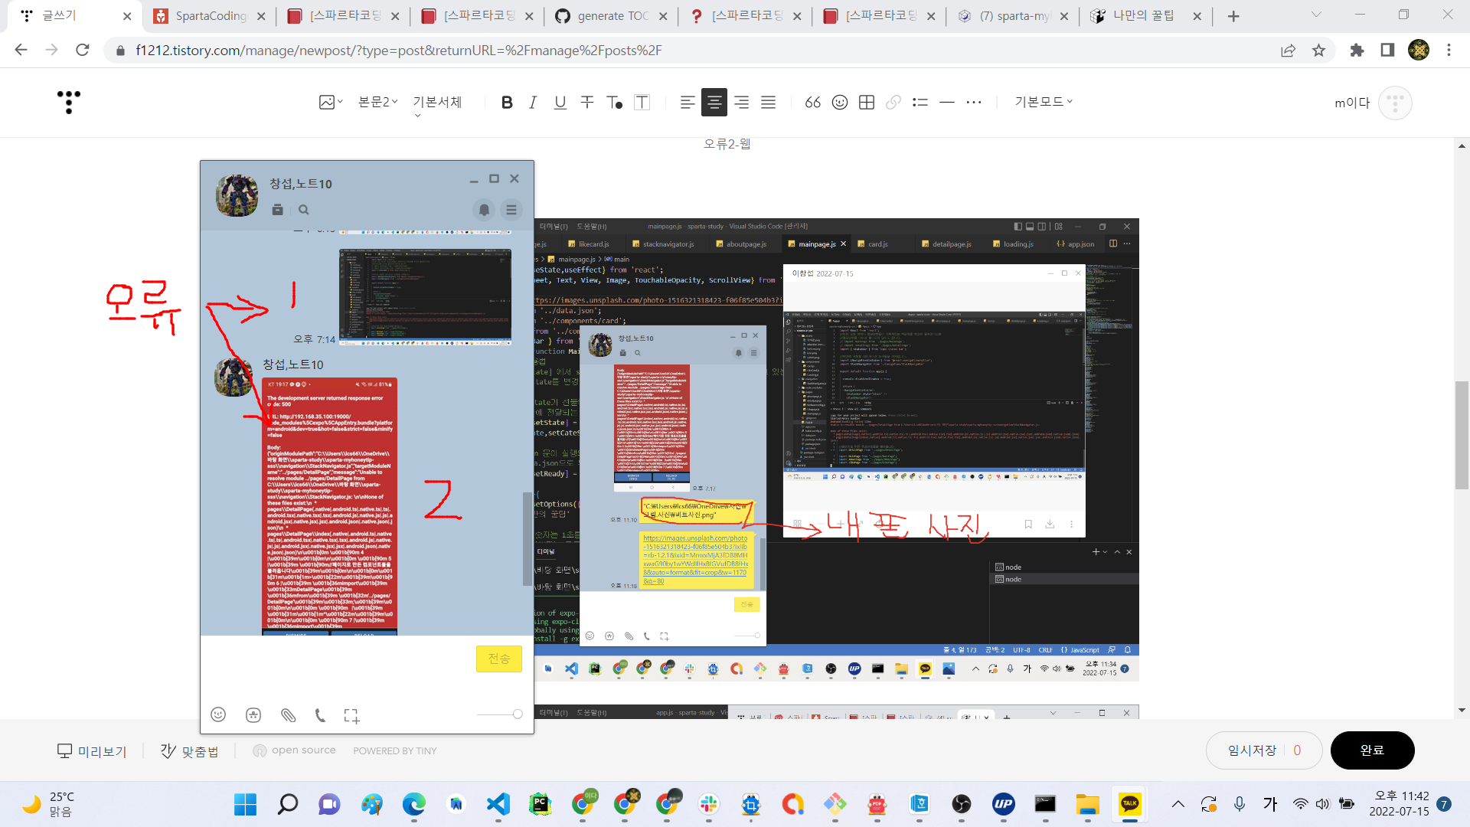Open the VS Code screenshot thumbnail in chat

426,297
